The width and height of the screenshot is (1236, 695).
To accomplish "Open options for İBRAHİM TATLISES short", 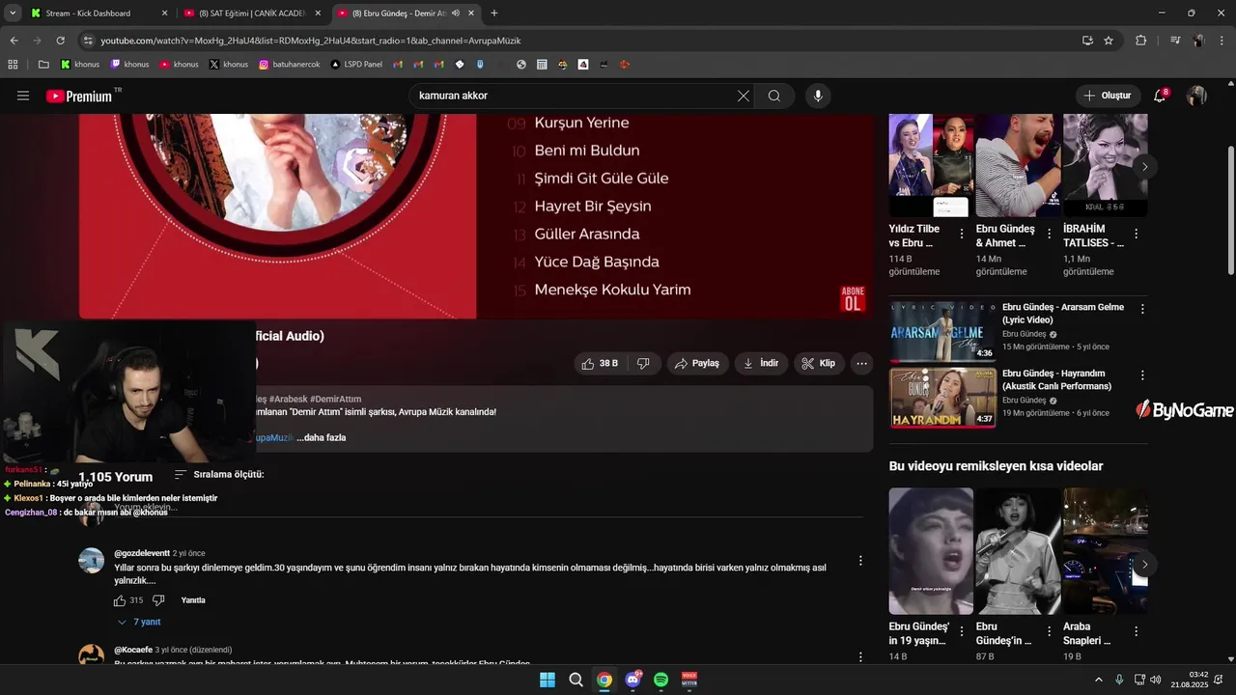I will coord(1136,234).
